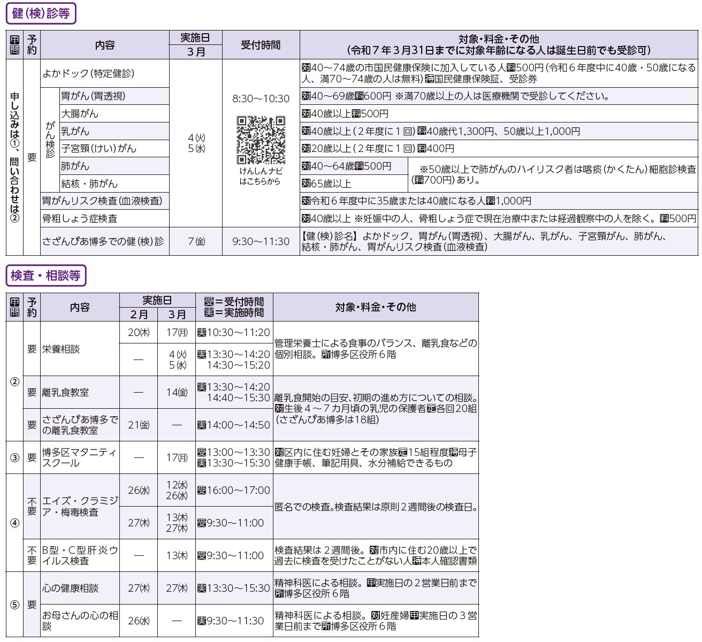Click the '受=受付時間 実=実施時間' legend header
The height and width of the screenshot is (642, 702).
pos(234,307)
